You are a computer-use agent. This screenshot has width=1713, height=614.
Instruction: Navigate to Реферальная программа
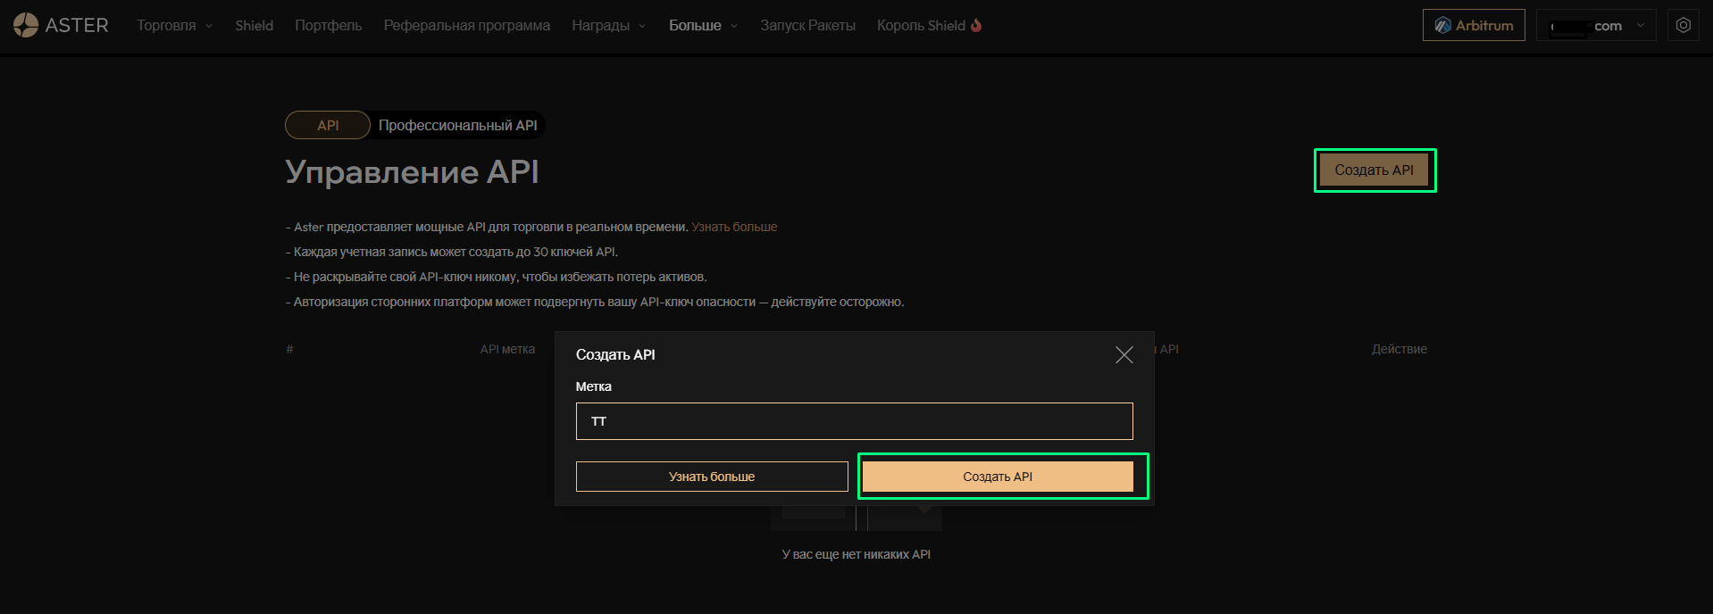tap(466, 25)
